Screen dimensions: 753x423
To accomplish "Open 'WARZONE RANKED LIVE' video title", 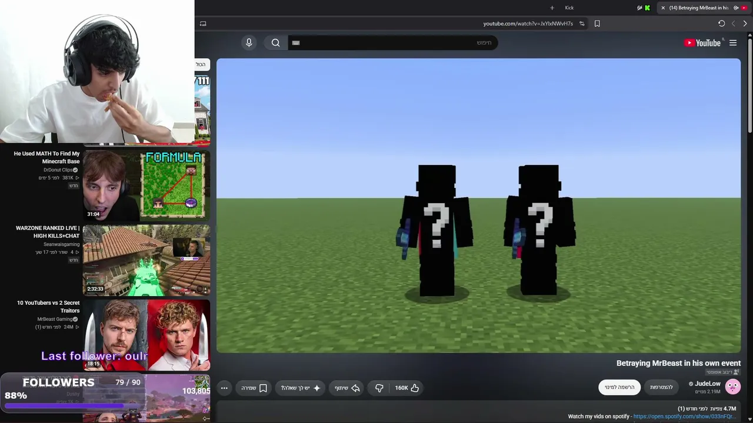I will pyautogui.click(x=48, y=231).
